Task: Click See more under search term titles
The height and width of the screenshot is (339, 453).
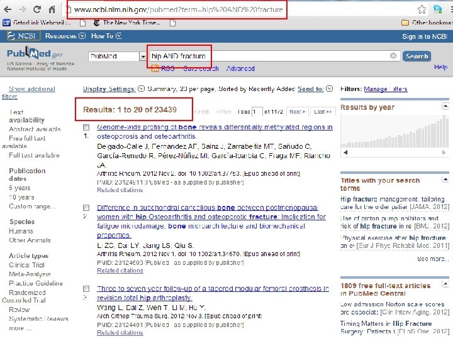Action: [x=433, y=259]
